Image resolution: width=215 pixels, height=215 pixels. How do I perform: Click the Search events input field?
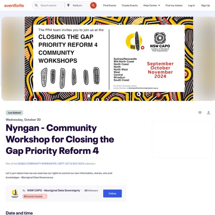(x=52, y=6)
